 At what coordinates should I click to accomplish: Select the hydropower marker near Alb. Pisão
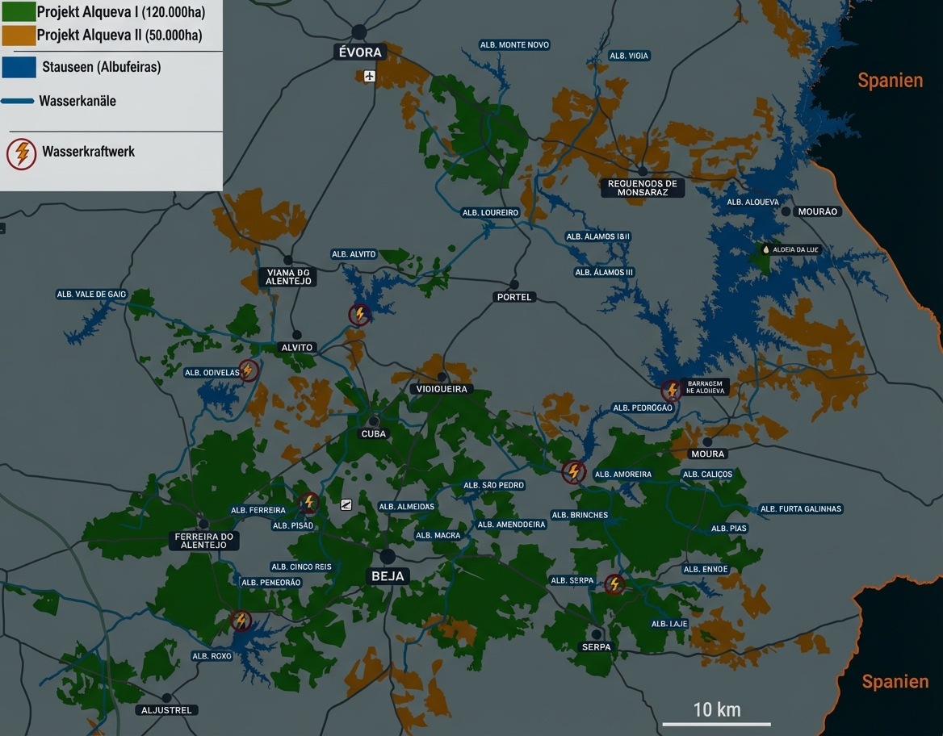point(309,503)
